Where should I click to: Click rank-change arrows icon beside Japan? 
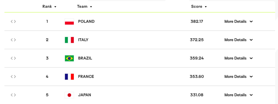(x=13, y=95)
